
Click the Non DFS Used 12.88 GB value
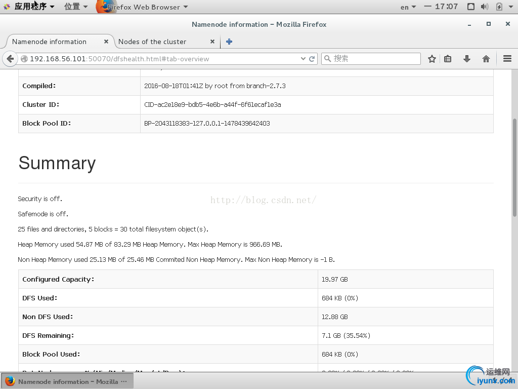pos(335,317)
